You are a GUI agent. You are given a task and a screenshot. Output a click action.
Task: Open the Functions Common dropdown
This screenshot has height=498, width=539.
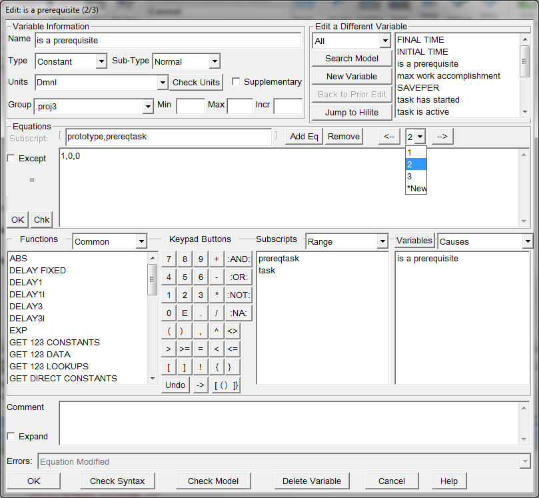141,241
